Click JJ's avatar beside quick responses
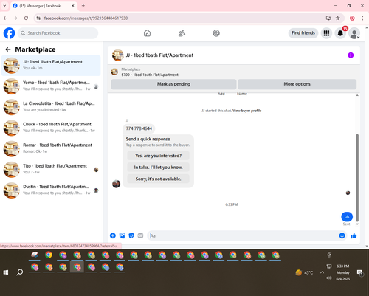Image resolution: width=369 pixels, height=296 pixels. click(x=116, y=184)
